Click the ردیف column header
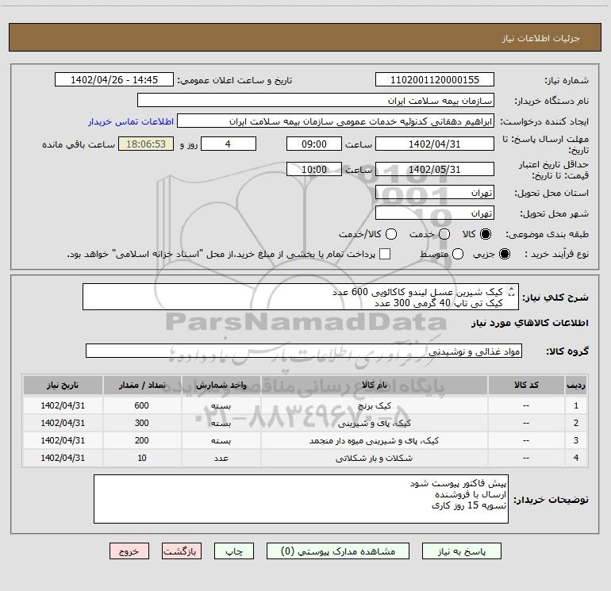This screenshot has height=591, width=611. [576, 385]
